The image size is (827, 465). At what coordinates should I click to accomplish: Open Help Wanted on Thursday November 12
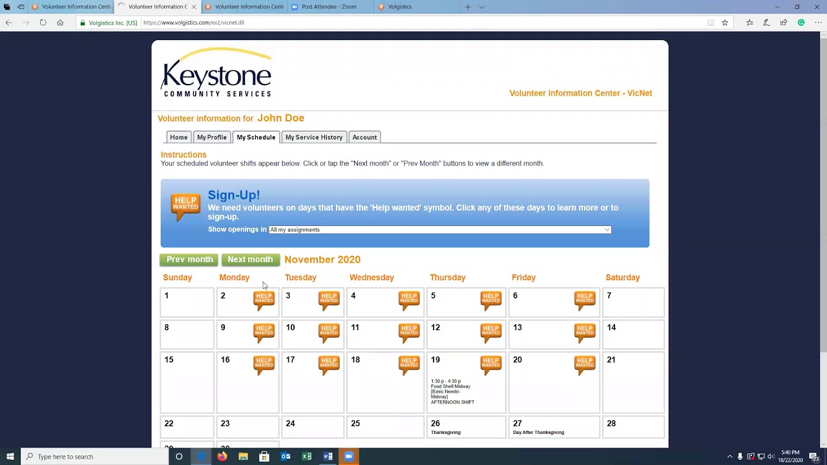[491, 333]
